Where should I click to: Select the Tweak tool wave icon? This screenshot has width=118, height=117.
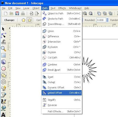pyautogui.click(x=4, y=42)
